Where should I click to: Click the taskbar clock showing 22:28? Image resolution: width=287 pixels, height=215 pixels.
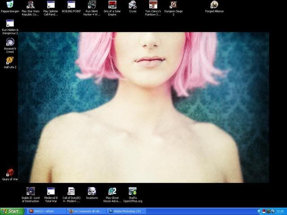(280, 211)
